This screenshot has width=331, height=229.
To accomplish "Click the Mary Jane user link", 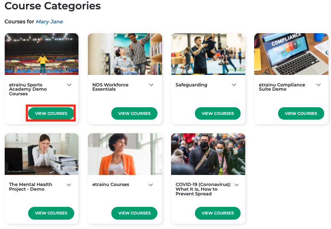I will (x=49, y=22).
